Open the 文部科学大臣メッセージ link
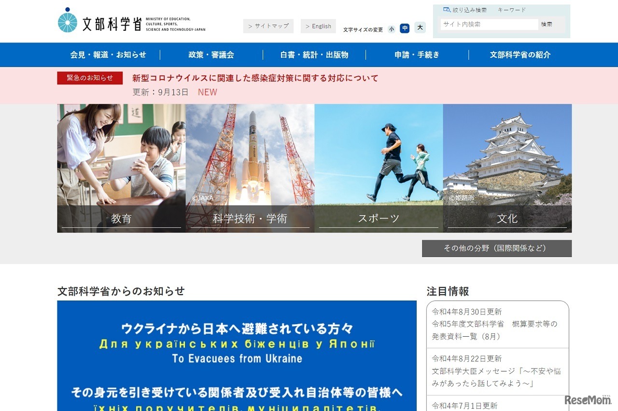 pyautogui.click(x=497, y=378)
